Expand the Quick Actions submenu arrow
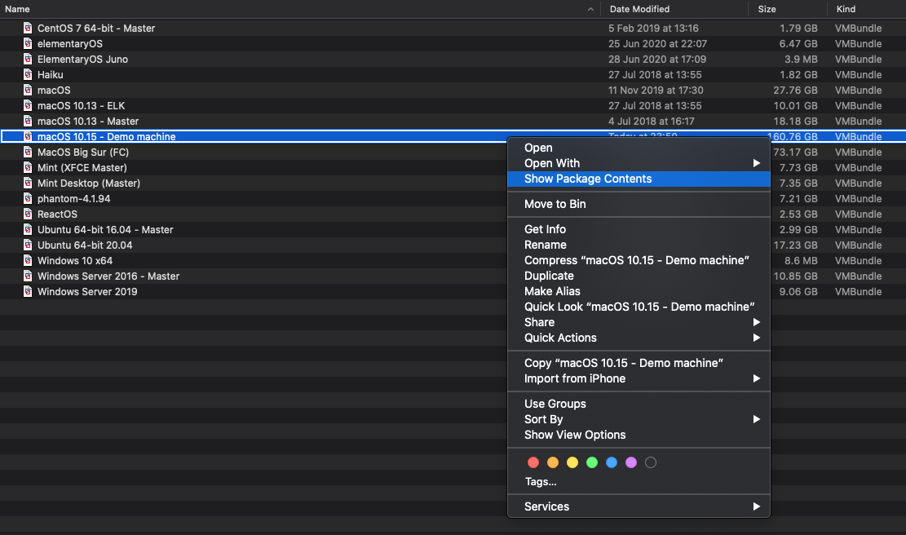 pyautogui.click(x=756, y=338)
